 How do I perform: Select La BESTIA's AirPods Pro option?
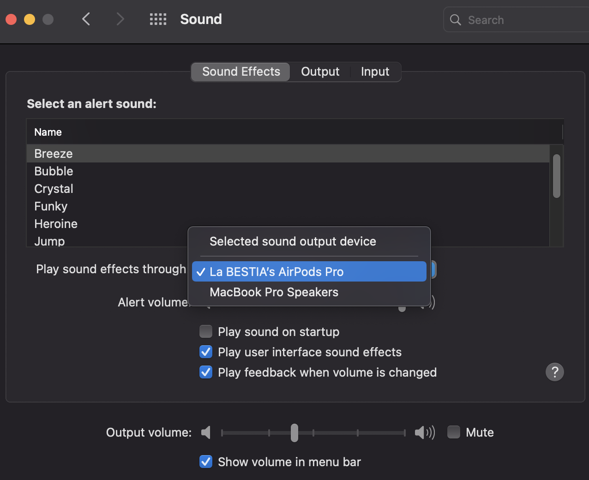pos(309,271)
